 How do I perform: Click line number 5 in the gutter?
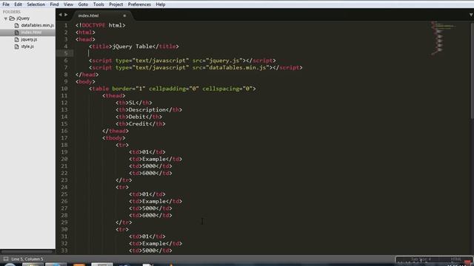click(66, 53)
